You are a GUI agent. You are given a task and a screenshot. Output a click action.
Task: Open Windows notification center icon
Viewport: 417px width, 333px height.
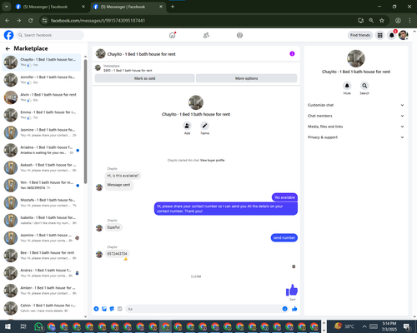(407, 326)
